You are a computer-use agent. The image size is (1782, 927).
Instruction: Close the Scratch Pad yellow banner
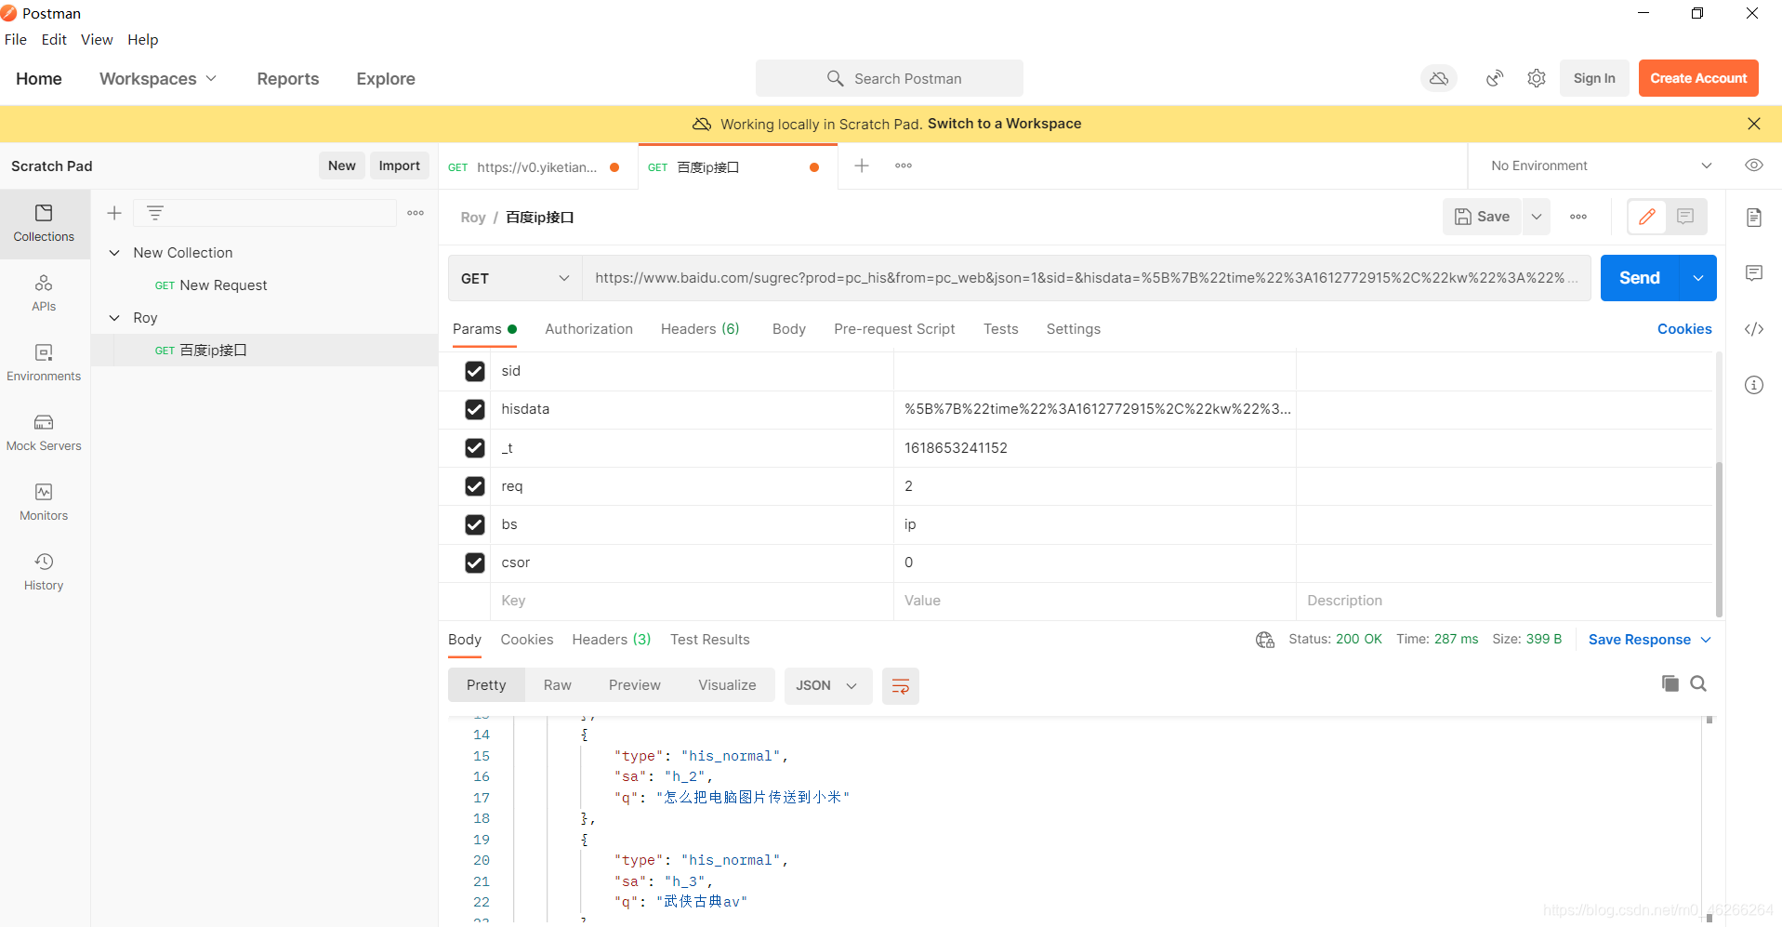[x=1754, y=124]
